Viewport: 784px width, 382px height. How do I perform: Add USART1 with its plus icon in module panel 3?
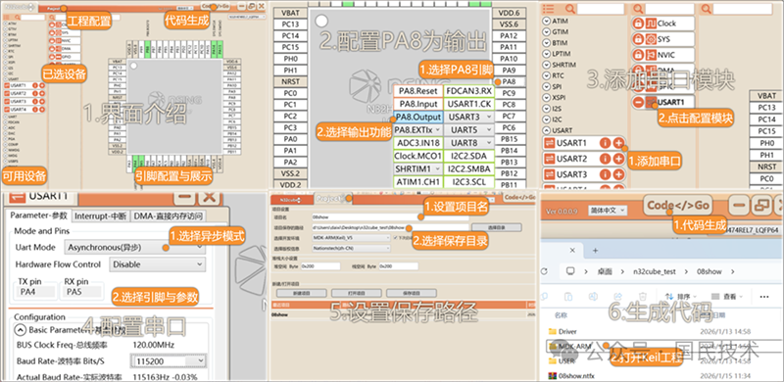click(618, 144)
